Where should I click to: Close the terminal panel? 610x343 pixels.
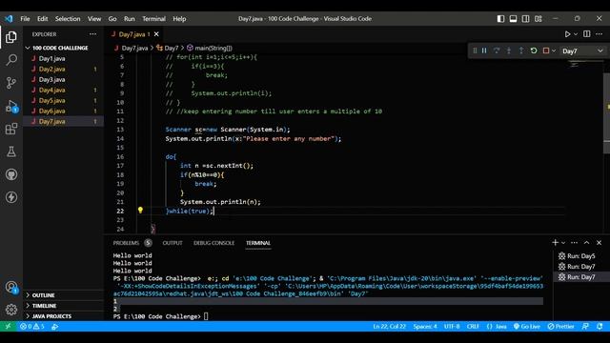coord(600,243)
